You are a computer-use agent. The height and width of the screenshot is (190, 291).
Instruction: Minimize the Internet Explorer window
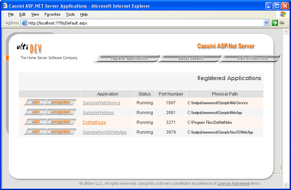pos(269,6)
